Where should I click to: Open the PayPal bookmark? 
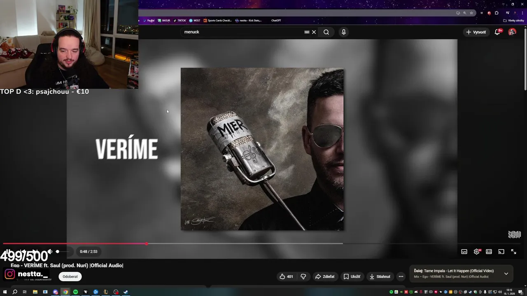click(149, 21)
